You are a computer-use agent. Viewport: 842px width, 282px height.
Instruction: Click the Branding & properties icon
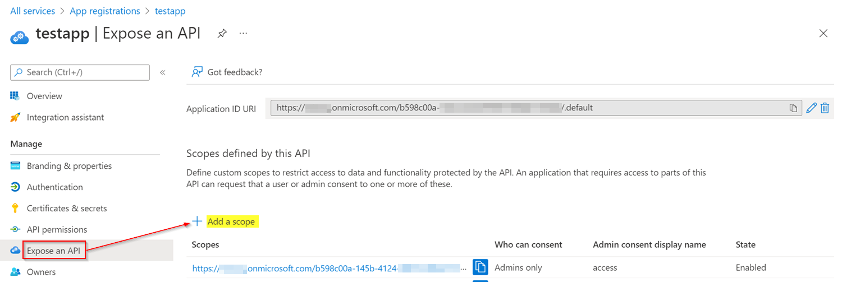(x=15, y=166)
